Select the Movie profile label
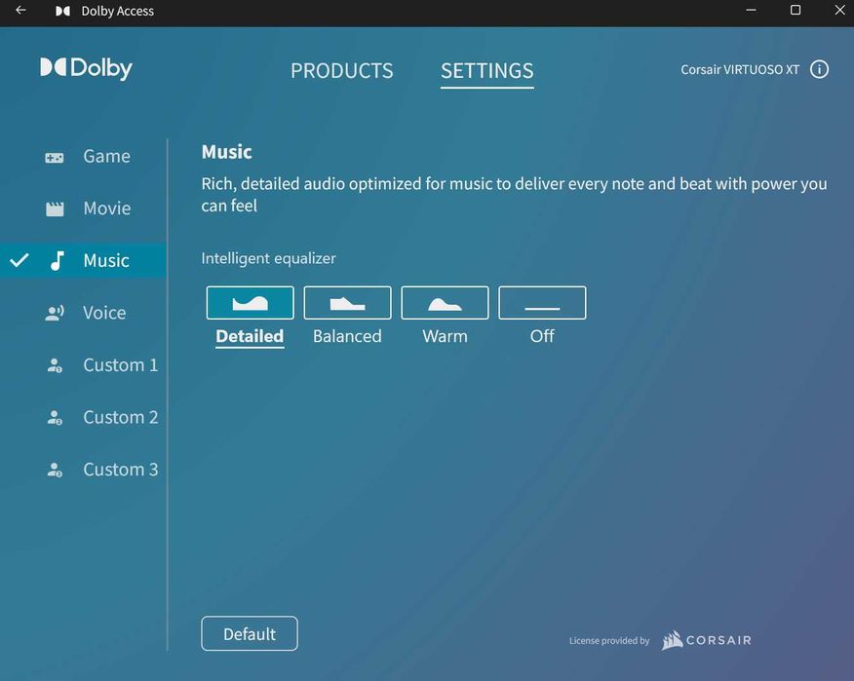Viewport: 854px width, 681px height. point(107,208)
